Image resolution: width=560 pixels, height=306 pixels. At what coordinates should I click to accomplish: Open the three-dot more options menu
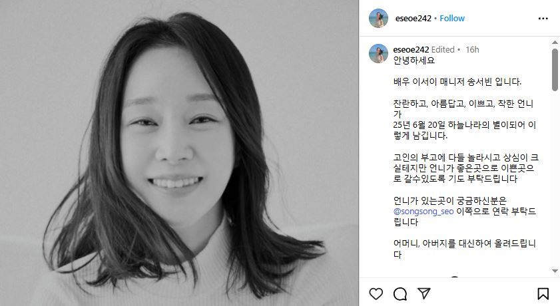pyautogui.click(x=543, y=19)
